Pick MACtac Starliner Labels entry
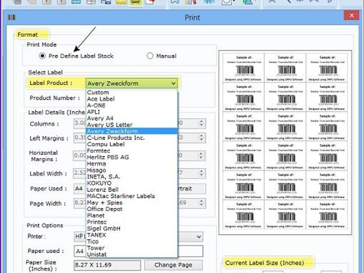The height and width of the screenshot is (273, 364). (x=132, y=196)
